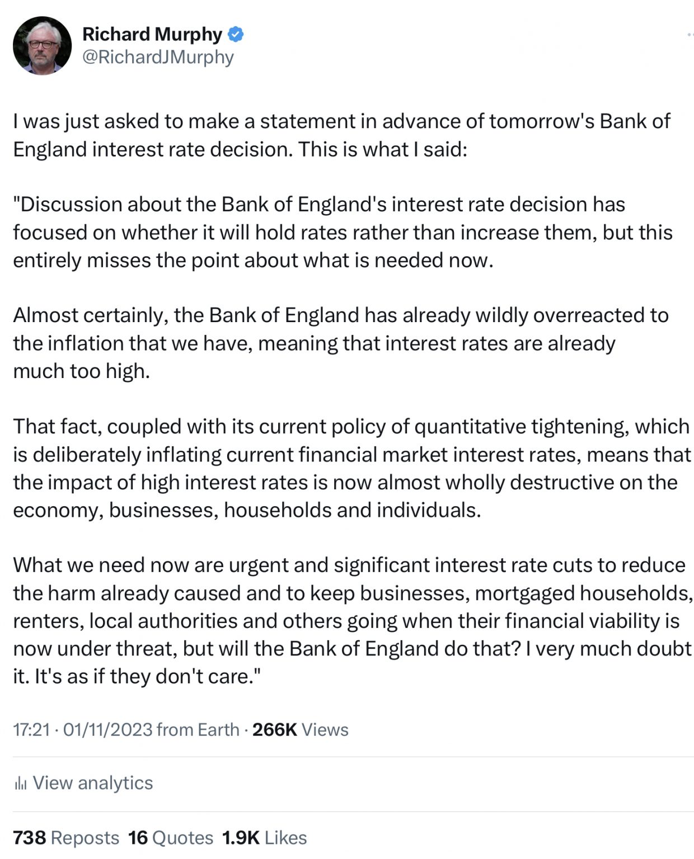Click the analytics graph symbol before 'View analytics'
The height and width of the screenshot is (859, 694).
(21, 783)
